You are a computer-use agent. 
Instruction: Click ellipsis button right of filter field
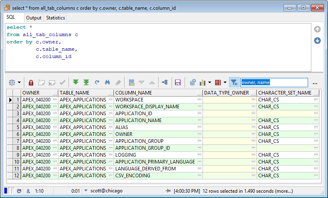315,83
